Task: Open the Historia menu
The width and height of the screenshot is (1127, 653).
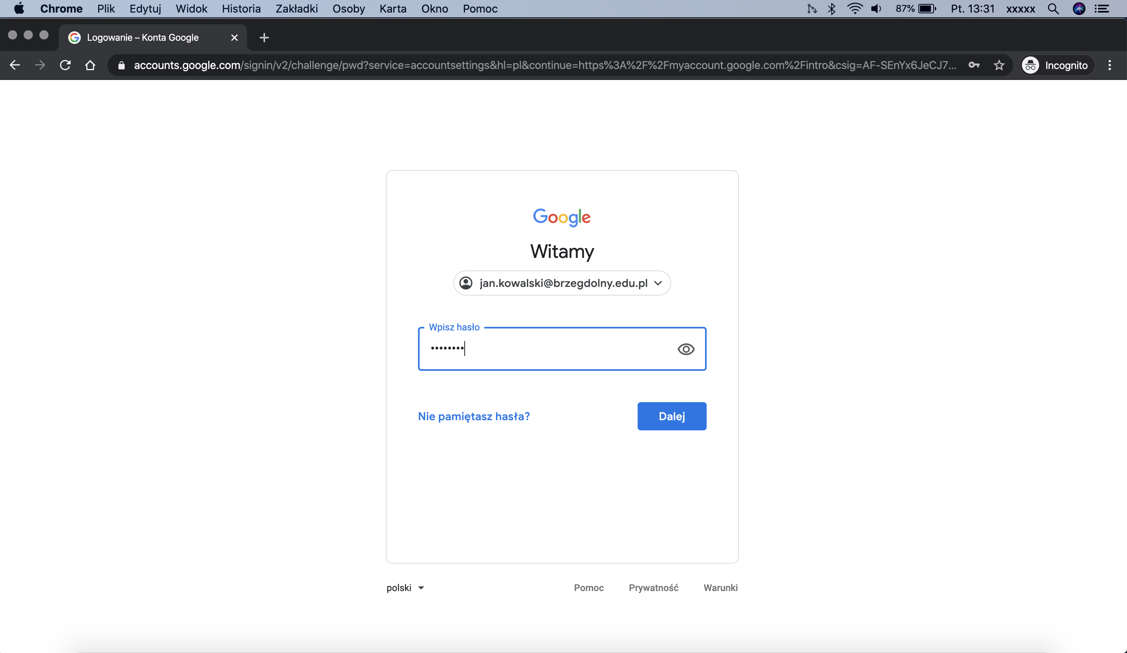Action: coord(241,9)
